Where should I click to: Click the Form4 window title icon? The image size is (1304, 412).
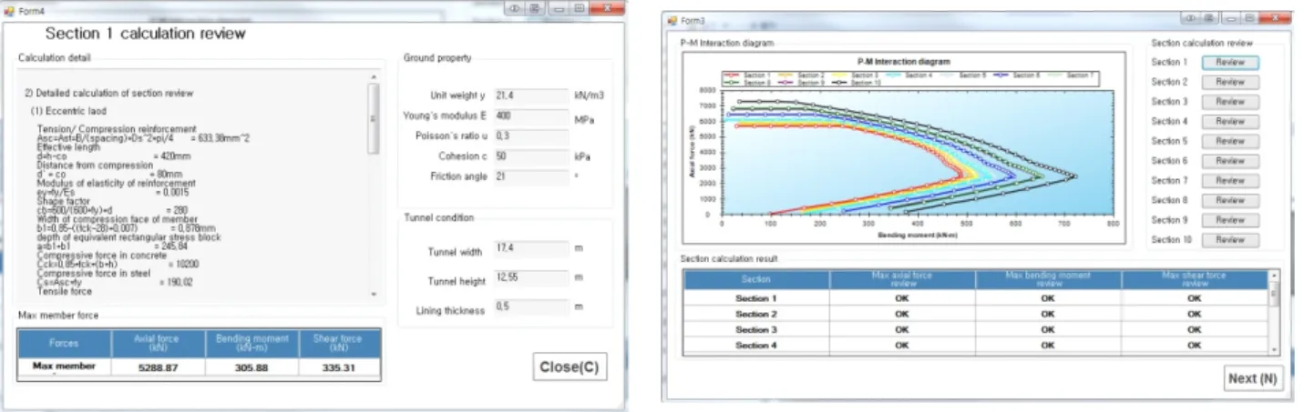click(x=9, y=11)
